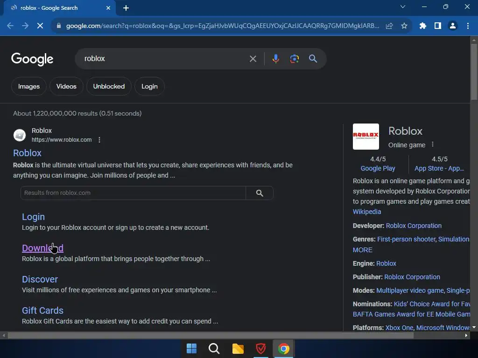
Task: Open Publisher Roblox Corporation link
Action: click(412, 277)
